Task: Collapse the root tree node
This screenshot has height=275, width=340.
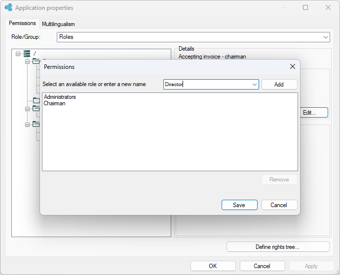Action: click(18, 54)
